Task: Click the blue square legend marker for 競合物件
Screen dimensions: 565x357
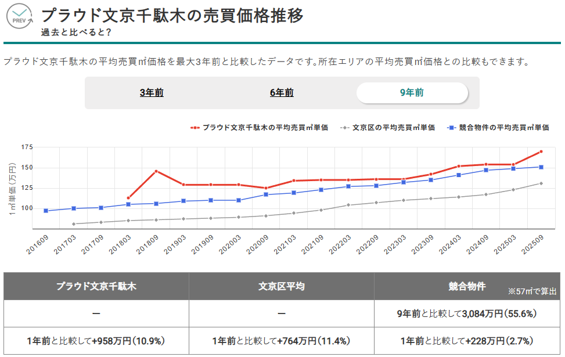Action: [x=451, y=128]
